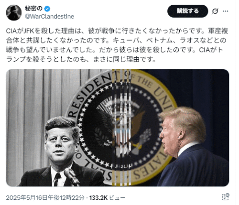Open the 2025年5月16日 timestamp link
Screen dimensions: 239x205
pyautogui.click(x=45, y=198)
